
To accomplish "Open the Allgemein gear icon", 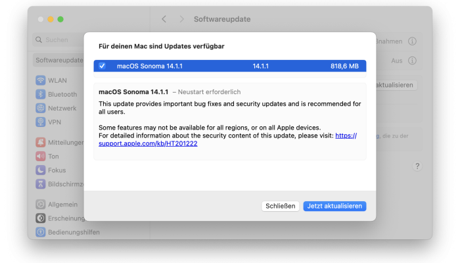I will coord(41,204).
